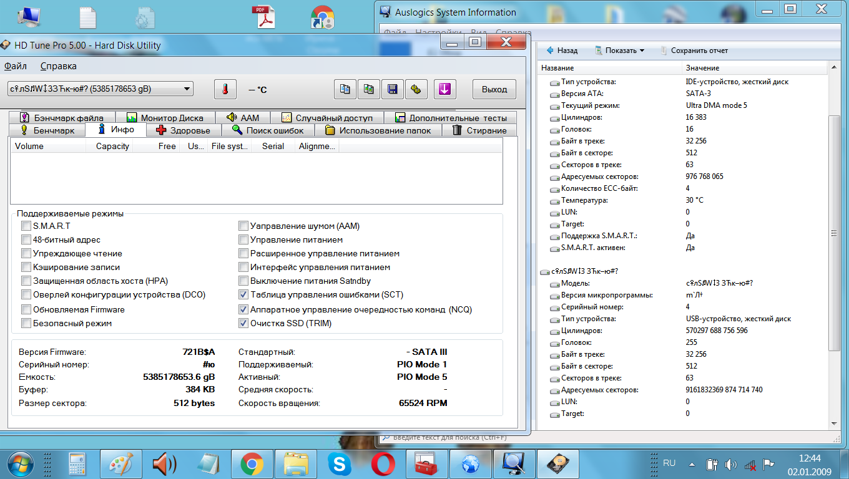Expand the Показать dropdown in Auslogics
Image resolution: width=849 pixels, height=479 pixels.
pos(619,51)
